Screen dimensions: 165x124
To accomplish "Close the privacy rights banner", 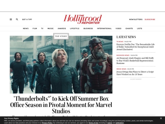I will pos(161,118).
